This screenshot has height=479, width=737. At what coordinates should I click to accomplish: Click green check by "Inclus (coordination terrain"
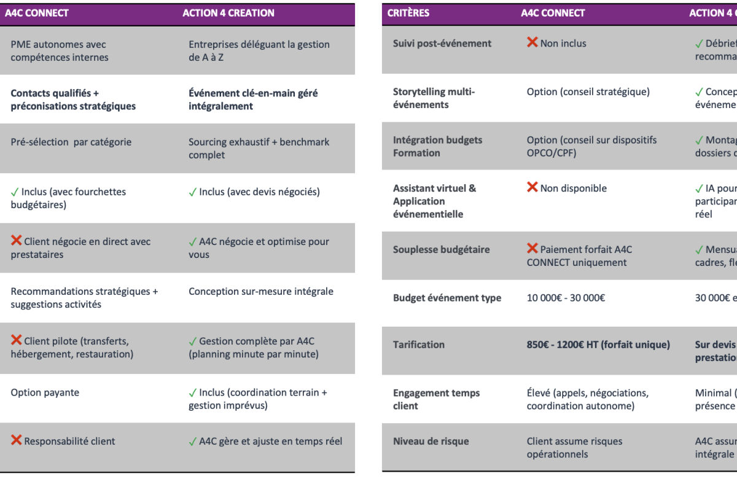[x=193, y=393]
